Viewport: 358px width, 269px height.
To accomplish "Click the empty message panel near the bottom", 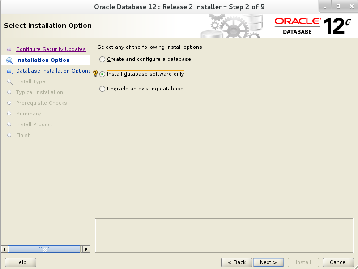I will tap(224, 233).
